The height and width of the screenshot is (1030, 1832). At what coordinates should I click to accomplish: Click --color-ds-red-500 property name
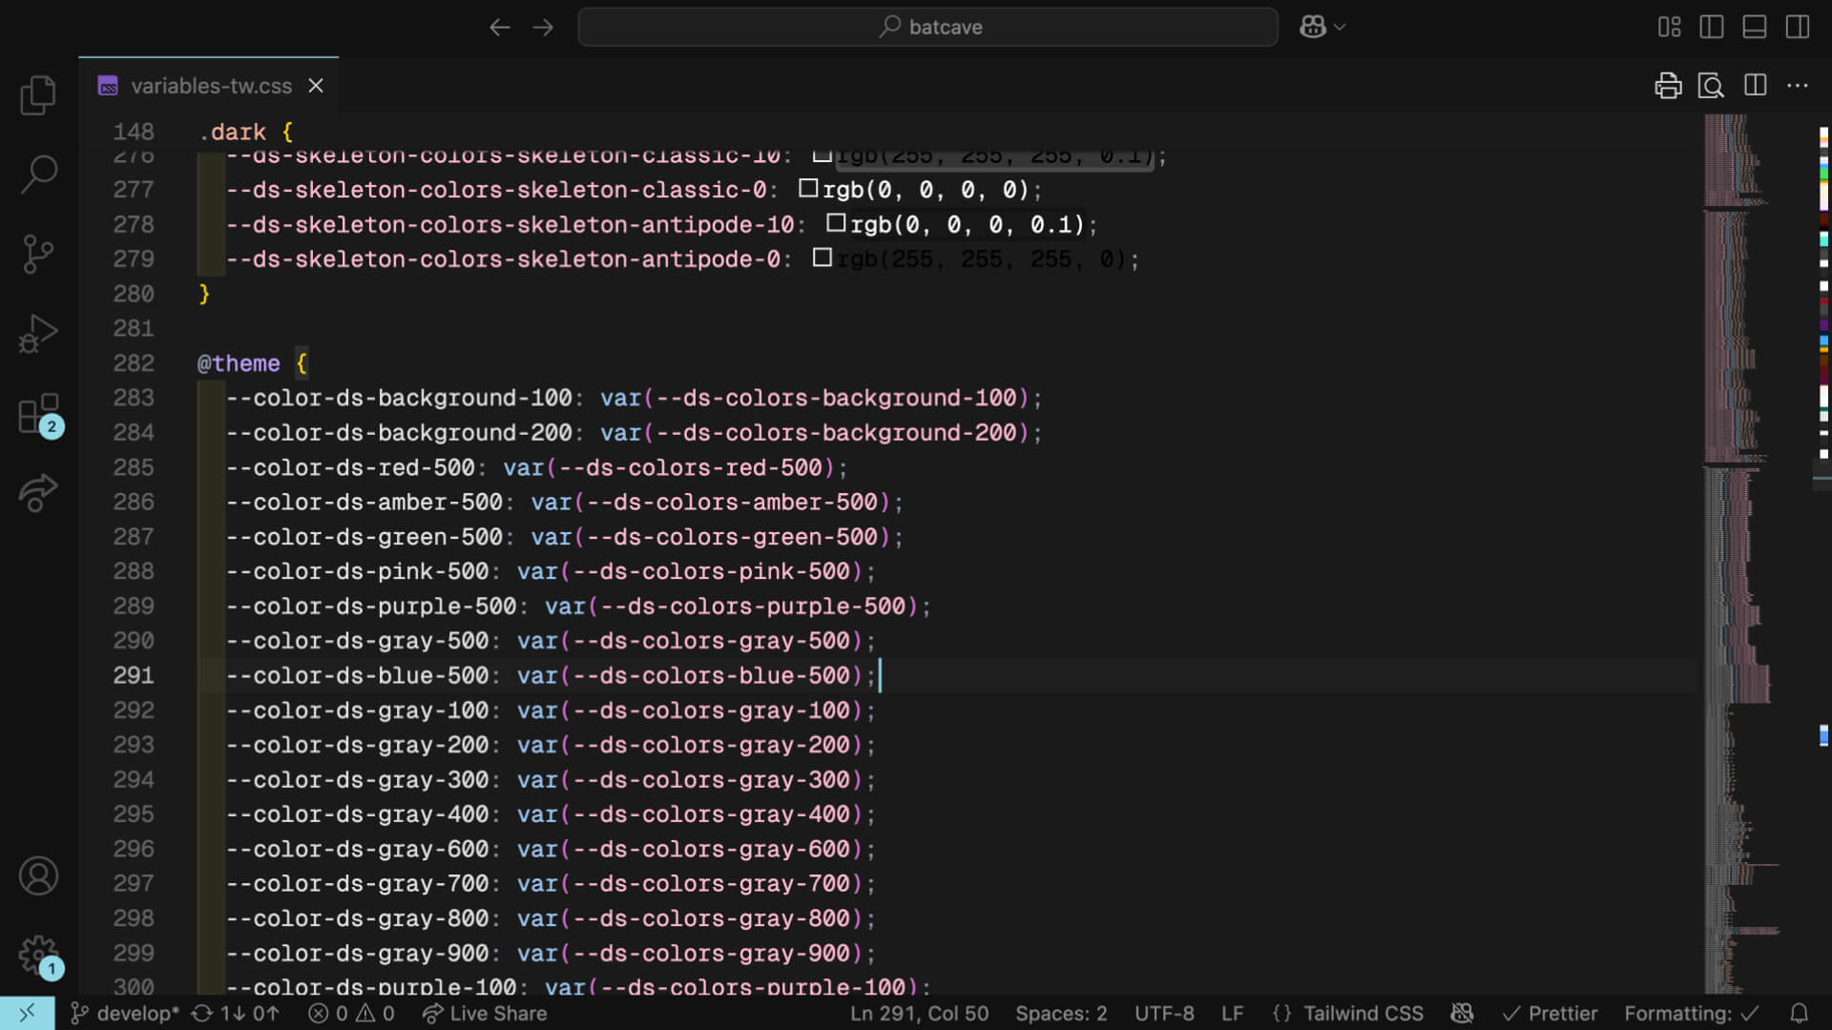[350, 467]
